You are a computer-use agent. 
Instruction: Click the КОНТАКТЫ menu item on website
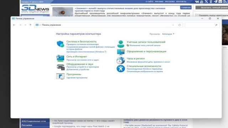tap(181, 1)
